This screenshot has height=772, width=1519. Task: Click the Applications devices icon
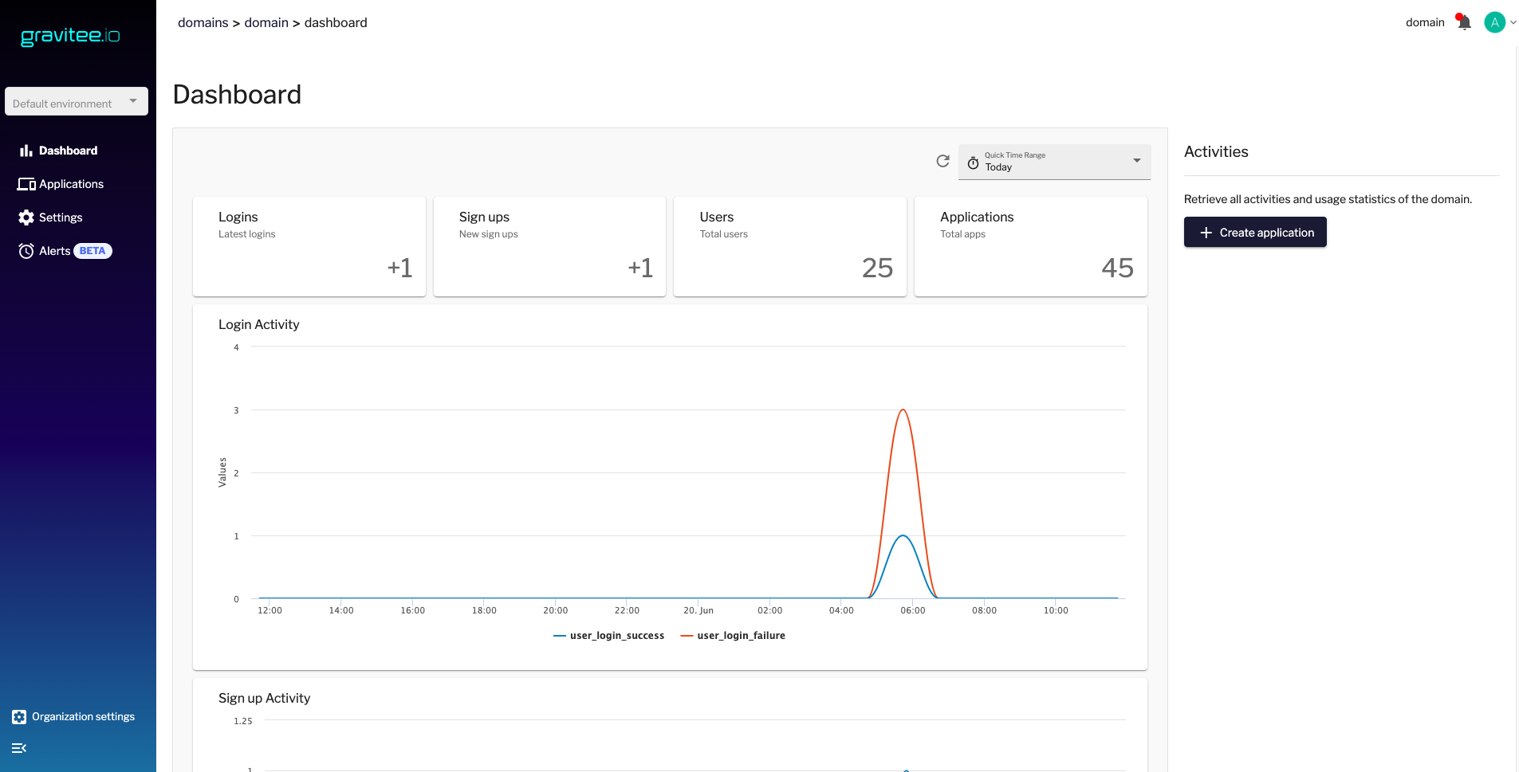pos(26,184)
